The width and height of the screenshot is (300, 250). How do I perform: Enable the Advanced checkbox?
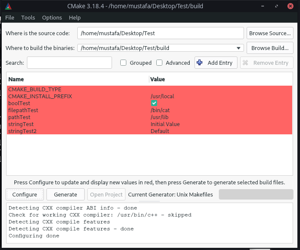[x=159, y=63]
